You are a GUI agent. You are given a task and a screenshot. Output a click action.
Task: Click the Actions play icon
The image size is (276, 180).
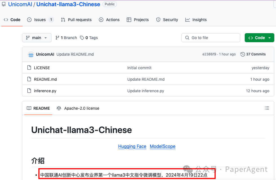click(x=101, y=20)
